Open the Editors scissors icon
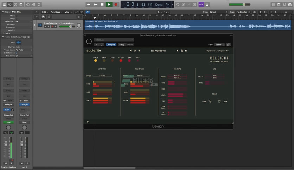294x170 pixels. pyautogui.click(x=39, y=4)
